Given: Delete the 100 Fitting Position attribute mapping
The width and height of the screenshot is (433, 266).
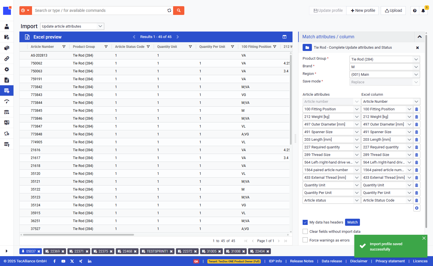Looking at the screenshot, I should pyautogui.click(x=417, y=109).
